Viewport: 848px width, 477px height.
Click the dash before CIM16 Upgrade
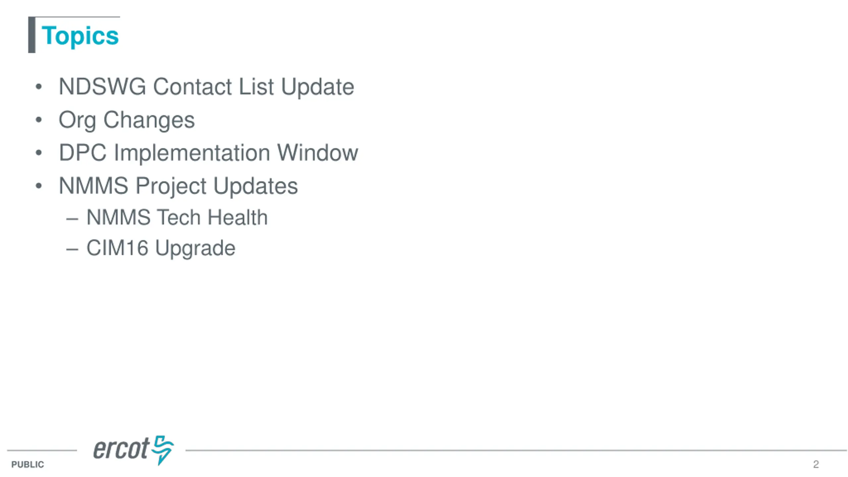click(72, 249)
